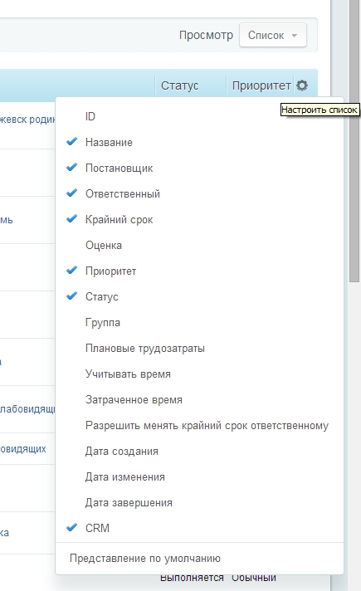Open the task link containing 'жевск'
This screenshot has height=591, width=361.
point(27,120)
